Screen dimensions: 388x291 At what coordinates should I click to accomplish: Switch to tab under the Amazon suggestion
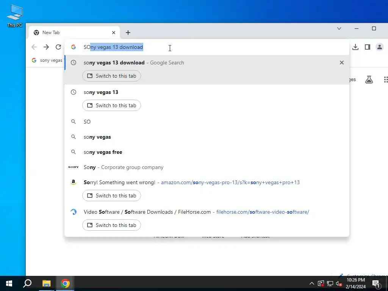click(112, 196)
